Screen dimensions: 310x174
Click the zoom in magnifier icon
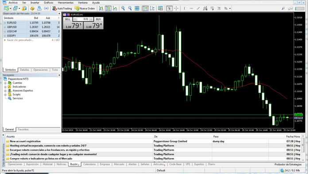(x=123, y=8)
